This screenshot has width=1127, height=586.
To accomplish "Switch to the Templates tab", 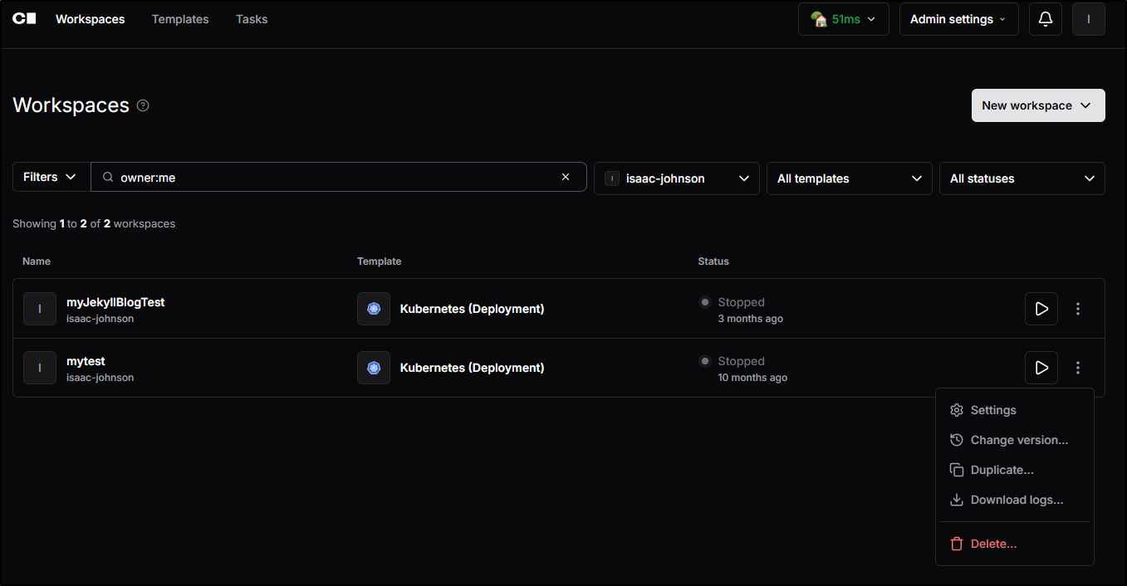I will coord(180,19).
